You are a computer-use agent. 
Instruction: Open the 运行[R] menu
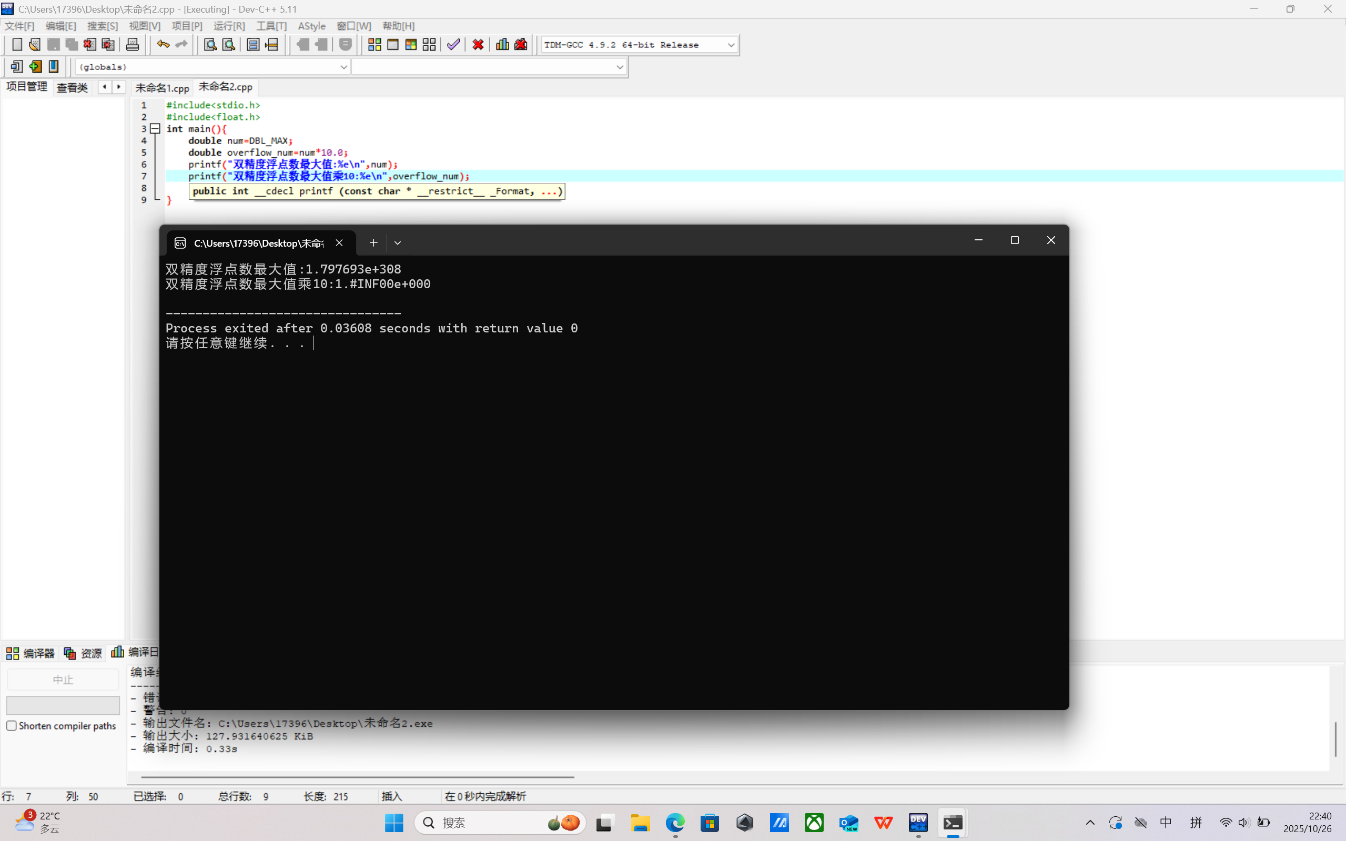coord(229,26)
